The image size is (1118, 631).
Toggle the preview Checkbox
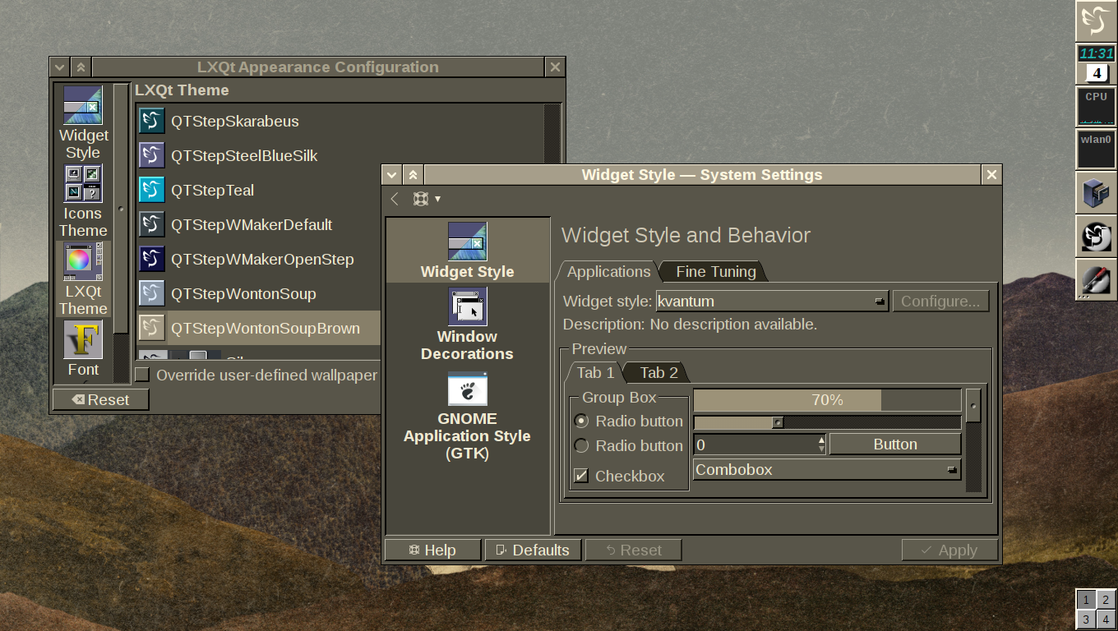coord(581,476)
